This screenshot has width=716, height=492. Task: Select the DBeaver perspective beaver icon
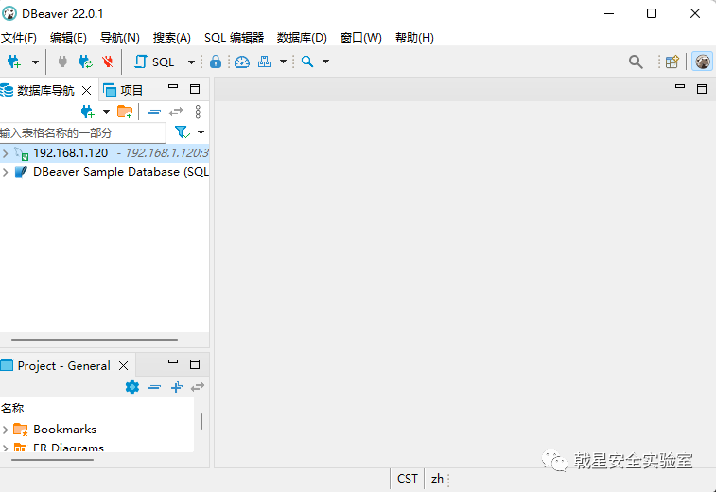coord(703,61)
